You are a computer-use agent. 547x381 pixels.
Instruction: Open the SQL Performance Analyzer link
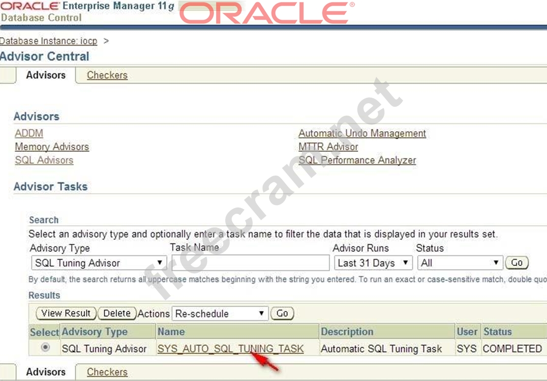(357, 160)
